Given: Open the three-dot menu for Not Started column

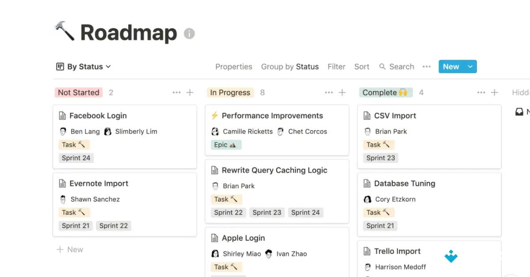Looking at the screenshot, I should [176, 93].
